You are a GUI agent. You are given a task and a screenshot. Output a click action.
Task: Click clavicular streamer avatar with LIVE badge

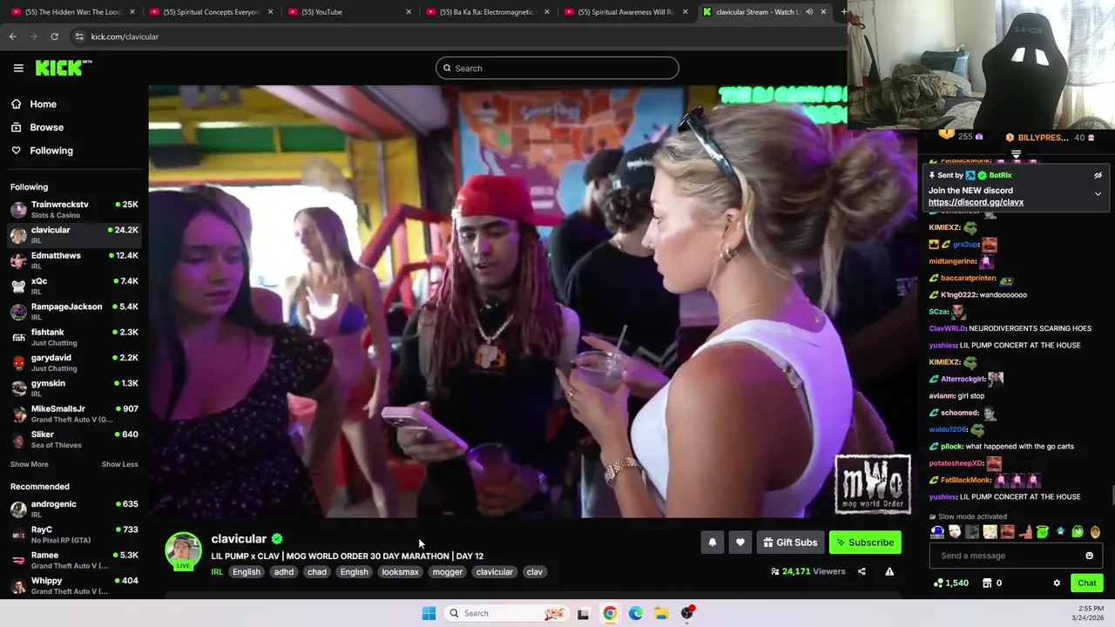pyautogui.click(x=183, y=550)
